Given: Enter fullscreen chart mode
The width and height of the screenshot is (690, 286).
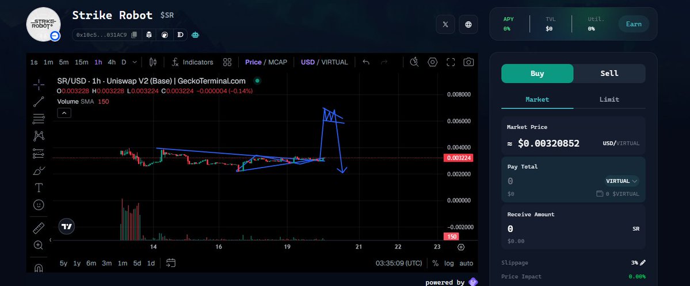Looking at the screenshot, I should pos(451,62).
